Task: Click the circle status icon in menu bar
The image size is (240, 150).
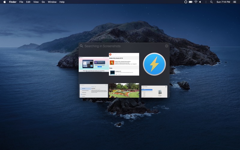Action: point(186,2)
